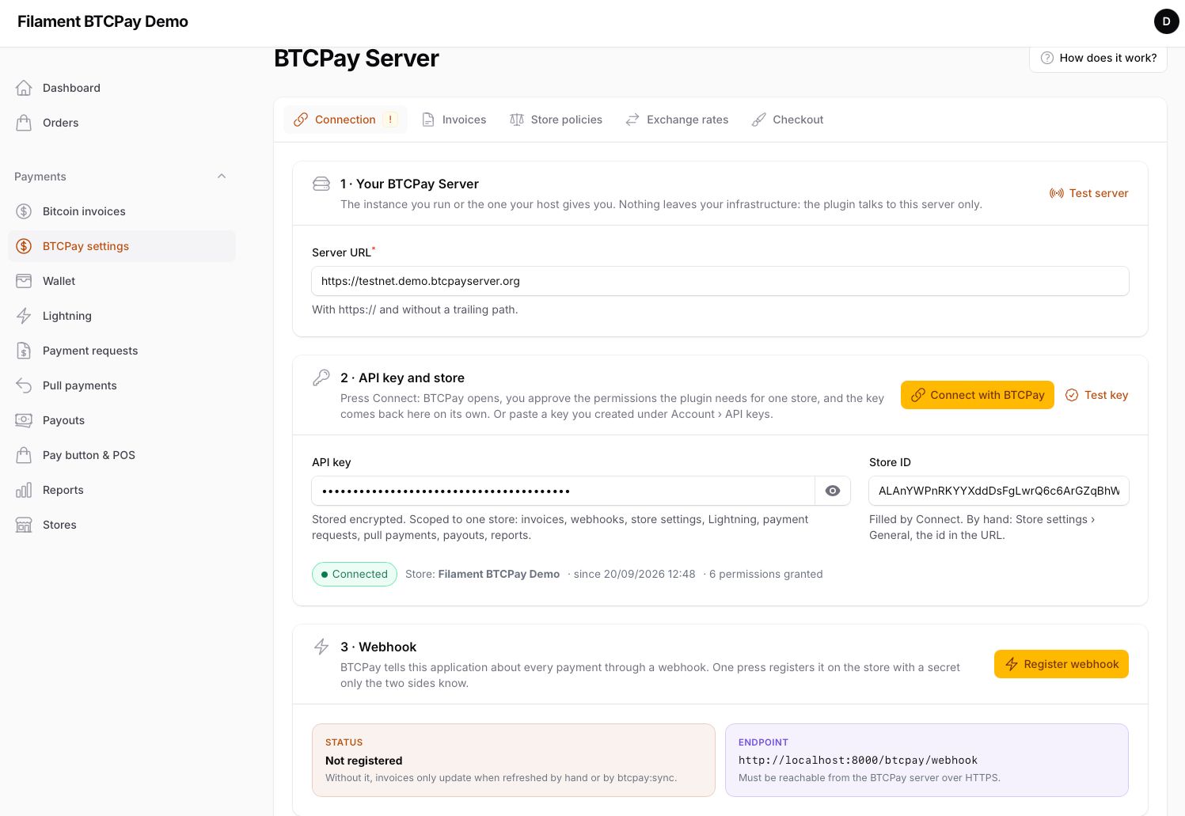Navigate to Pull payments
1185x816 pixels.
[122, 385]
